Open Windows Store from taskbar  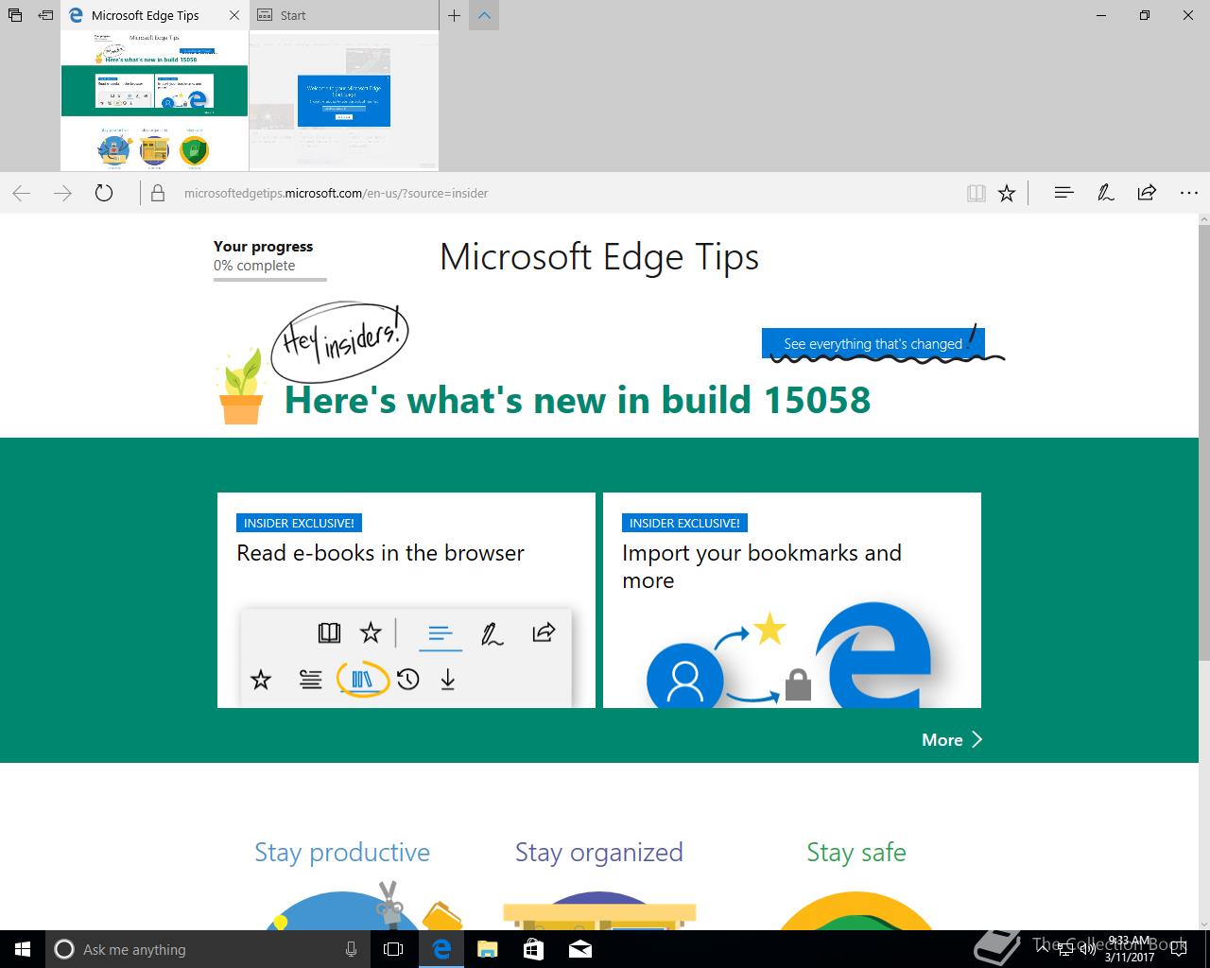click(533, 949)
